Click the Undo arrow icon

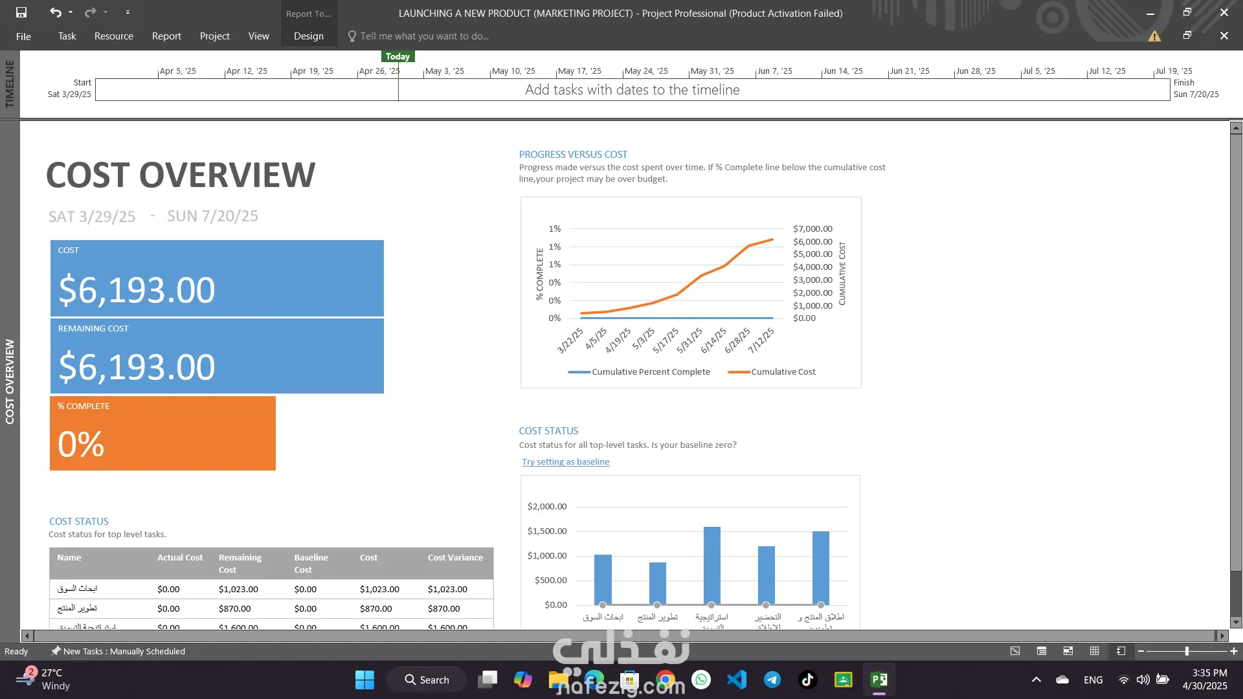(56, 12)
